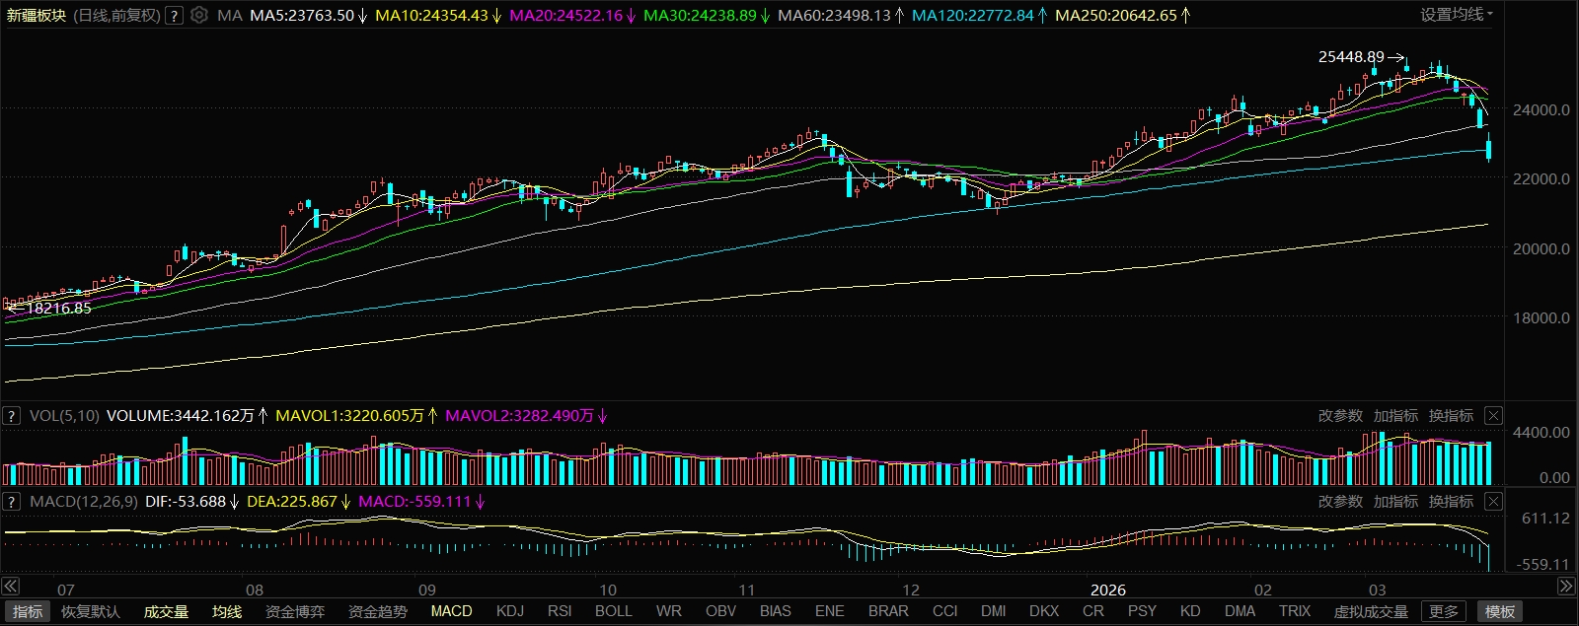Select the KDJ indicator tab
Screen dimensions: 1579x626
[x=510, y=611]
